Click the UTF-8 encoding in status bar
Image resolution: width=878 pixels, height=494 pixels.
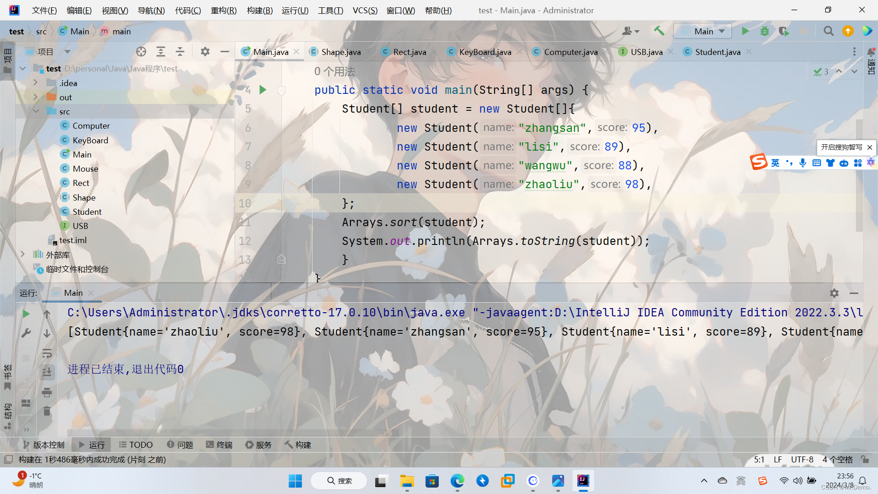(802, 459)
